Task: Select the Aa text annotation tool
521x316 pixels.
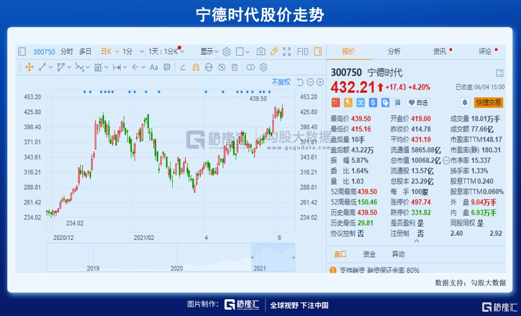Action: (x=154, y=68)
